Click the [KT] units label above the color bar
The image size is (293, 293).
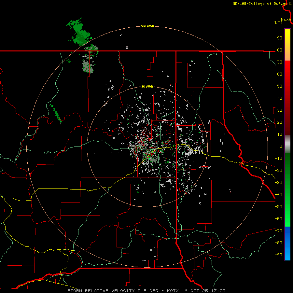tap(278, 22)
